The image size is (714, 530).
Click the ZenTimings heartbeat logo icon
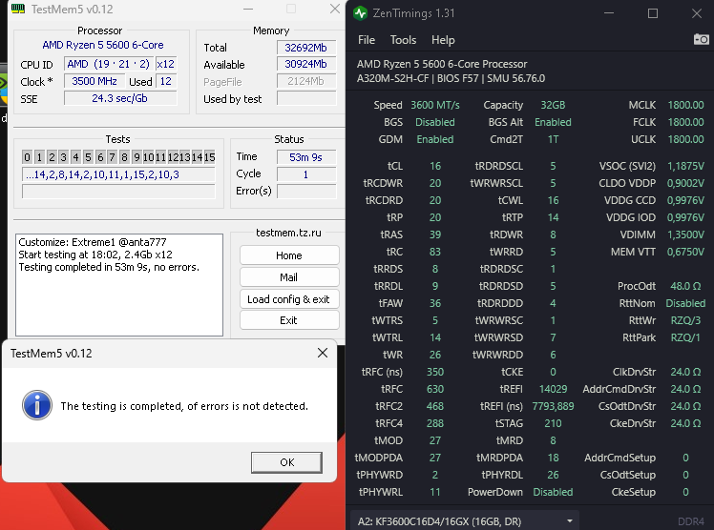(360, 13)
